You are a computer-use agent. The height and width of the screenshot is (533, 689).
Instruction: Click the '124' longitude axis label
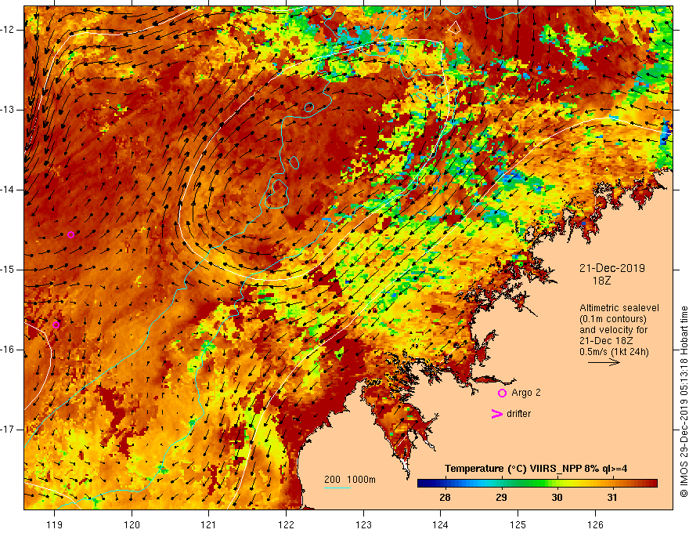441,524
